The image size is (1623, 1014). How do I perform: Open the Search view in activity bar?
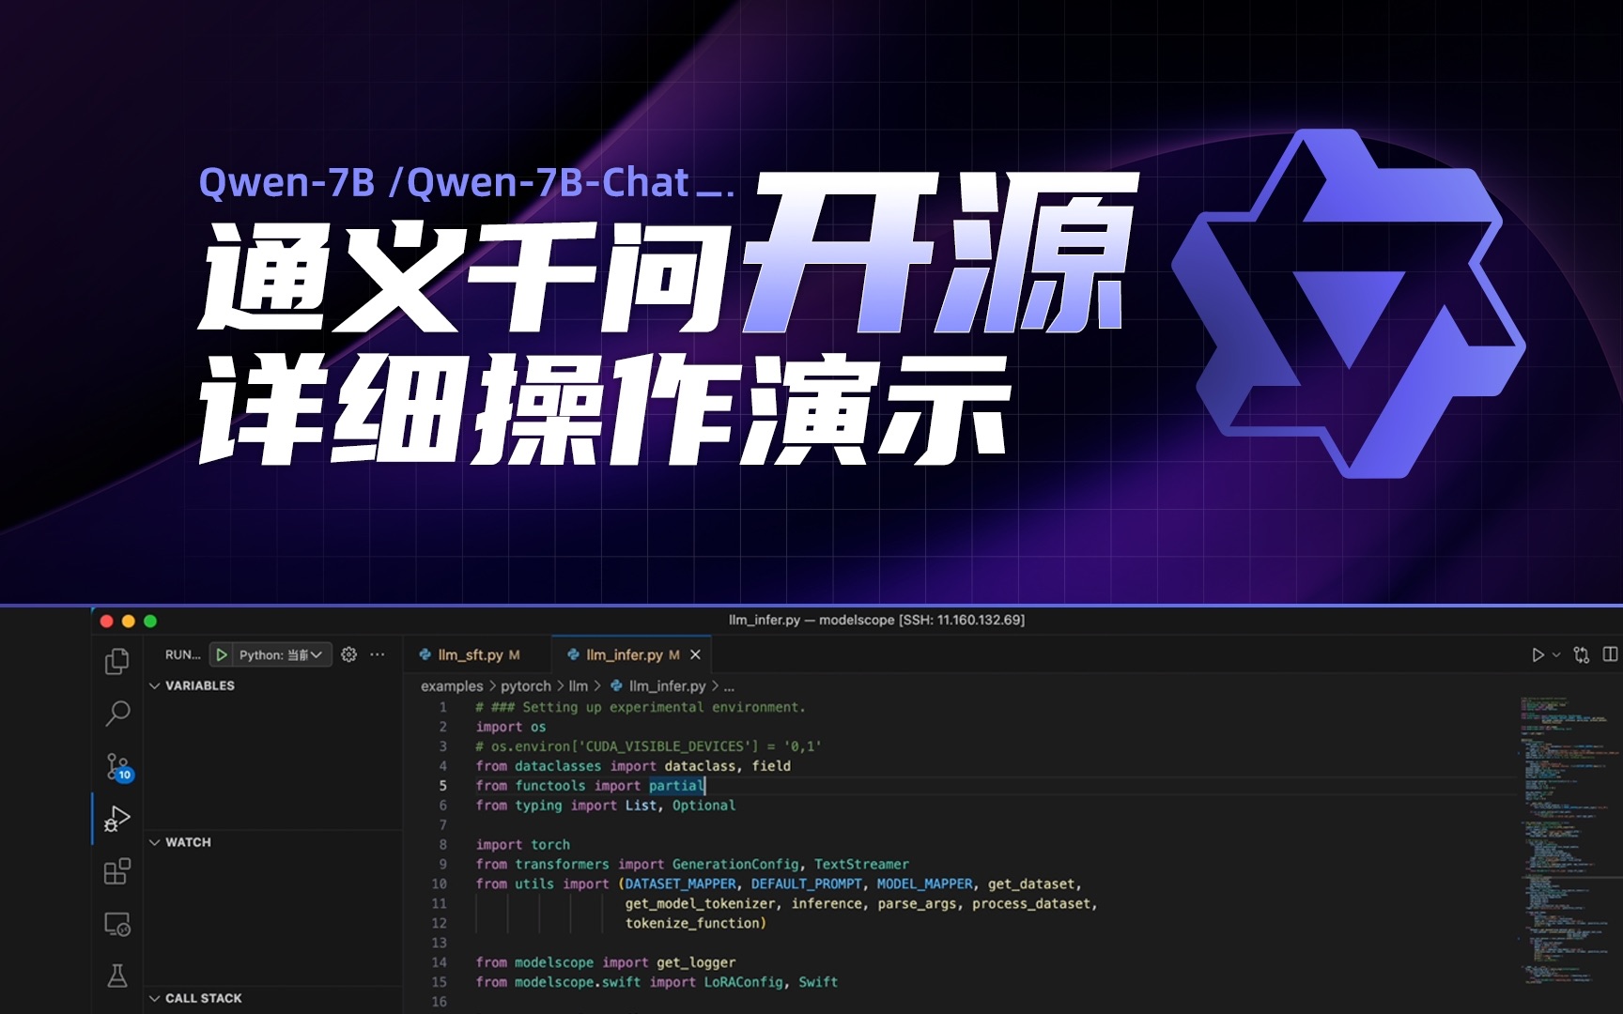click(116, 714)
